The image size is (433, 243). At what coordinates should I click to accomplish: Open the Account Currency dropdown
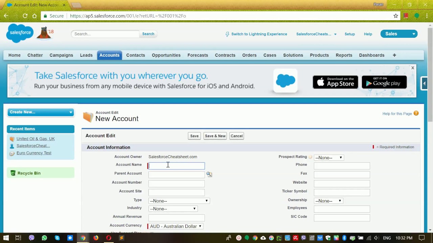coord(176,226)
